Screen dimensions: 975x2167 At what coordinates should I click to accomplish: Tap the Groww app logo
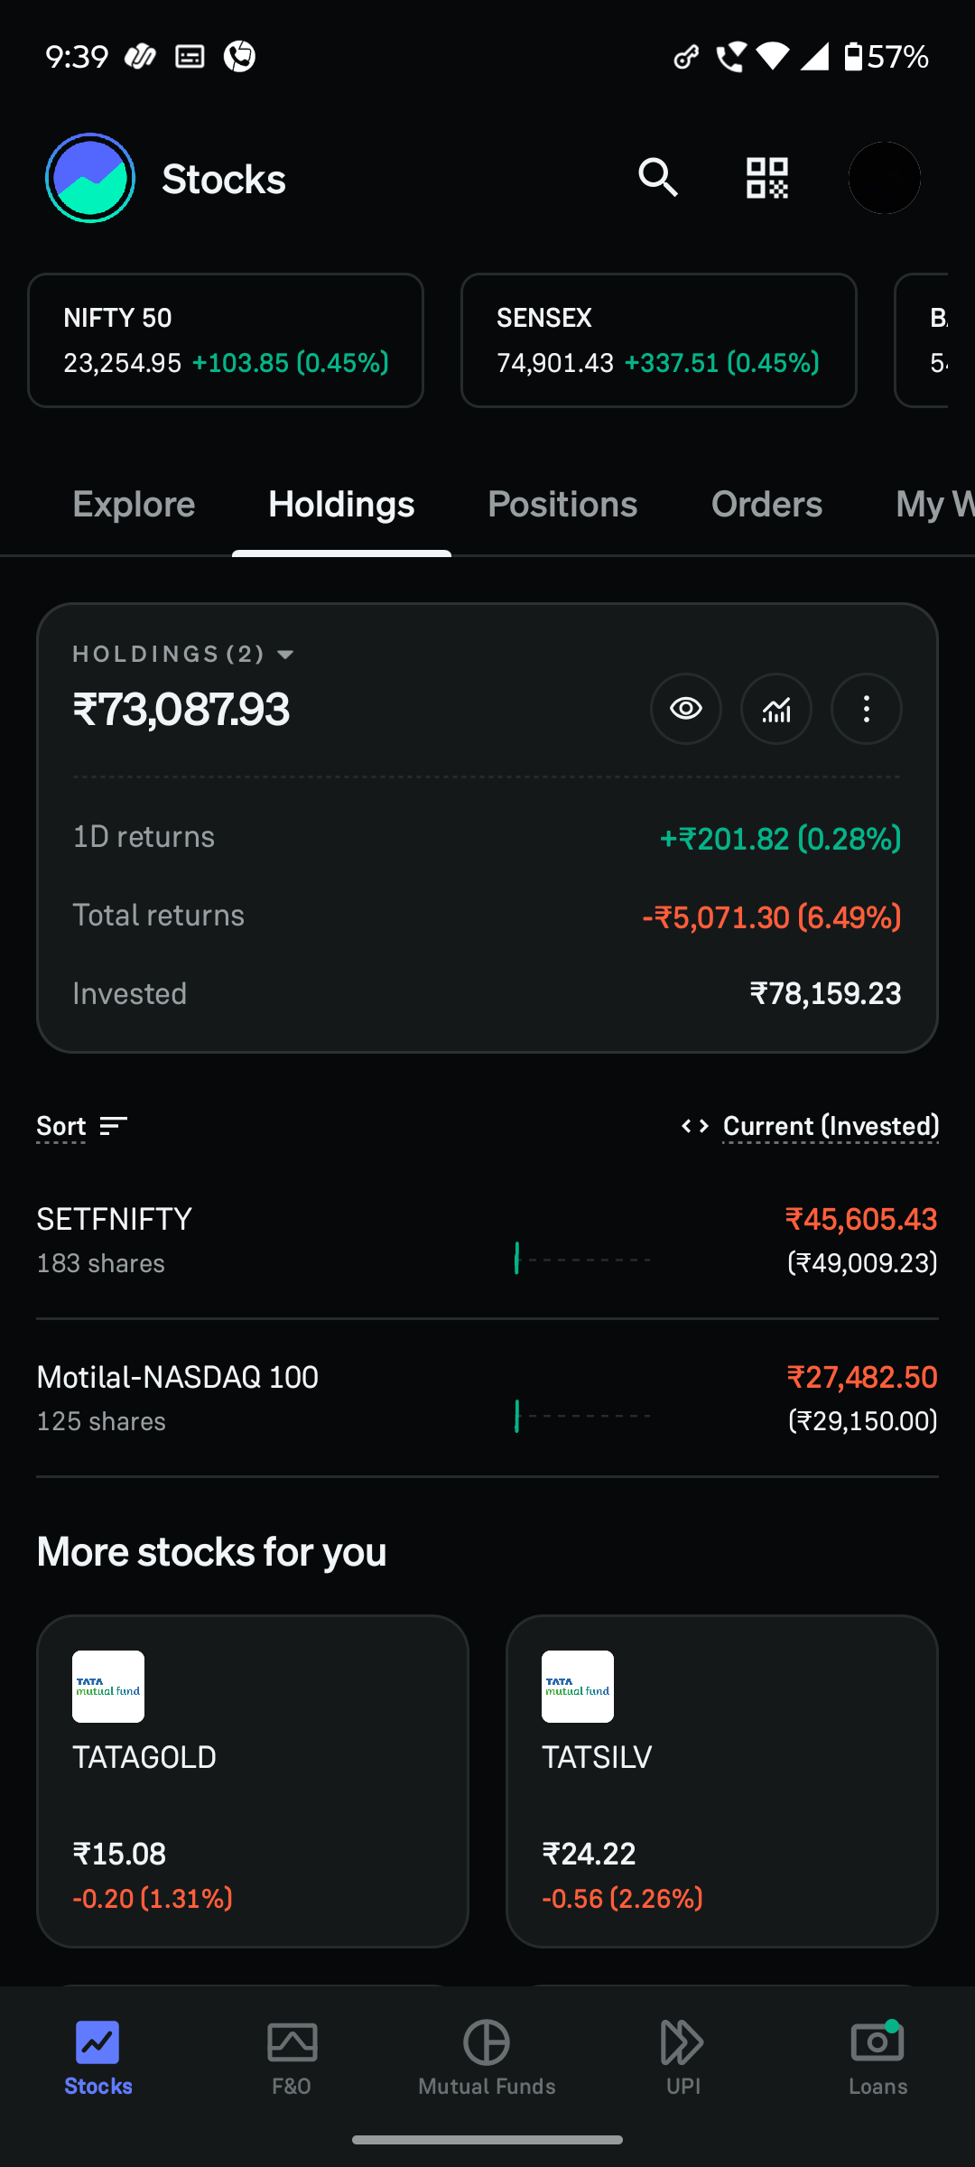click(90, 178)
